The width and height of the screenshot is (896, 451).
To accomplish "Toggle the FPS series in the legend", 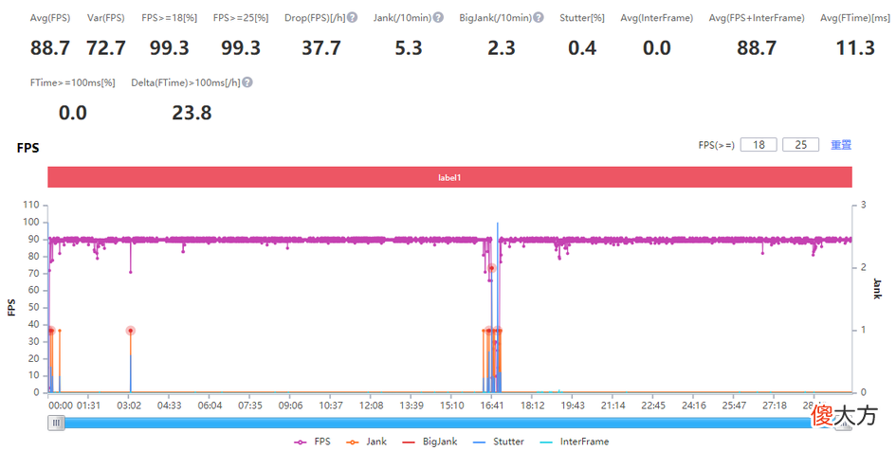I will pyautogui.click(x=312, y=442).
